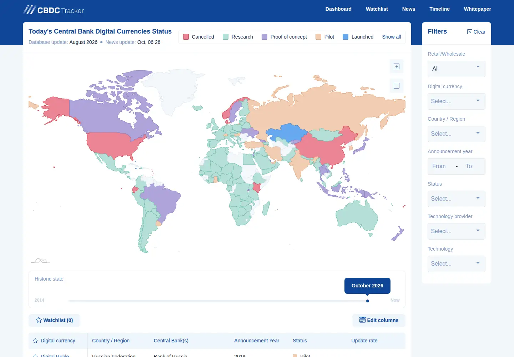Open the Digital currency filter dropdown

pos(457,101)
